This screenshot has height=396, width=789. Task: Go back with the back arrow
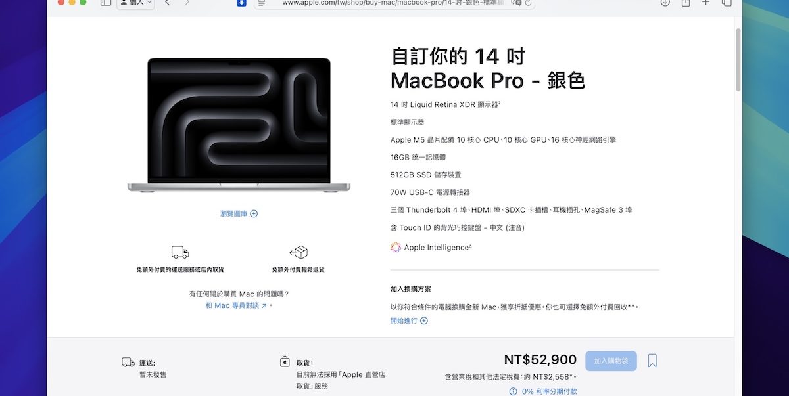click(168, 3)
